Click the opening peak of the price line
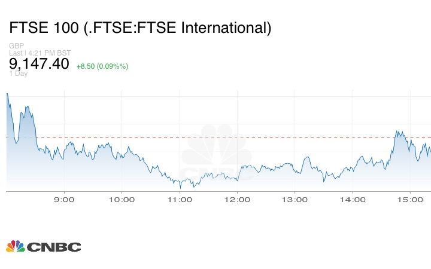This screenshot has height=269, width=431. tap(7, 94)
